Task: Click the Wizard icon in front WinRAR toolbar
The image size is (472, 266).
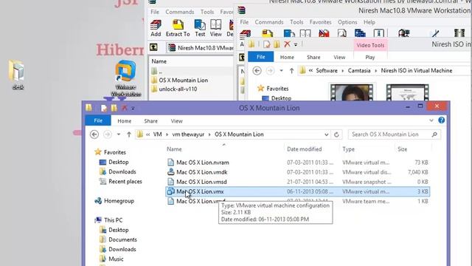Action: tap(360, 33)
